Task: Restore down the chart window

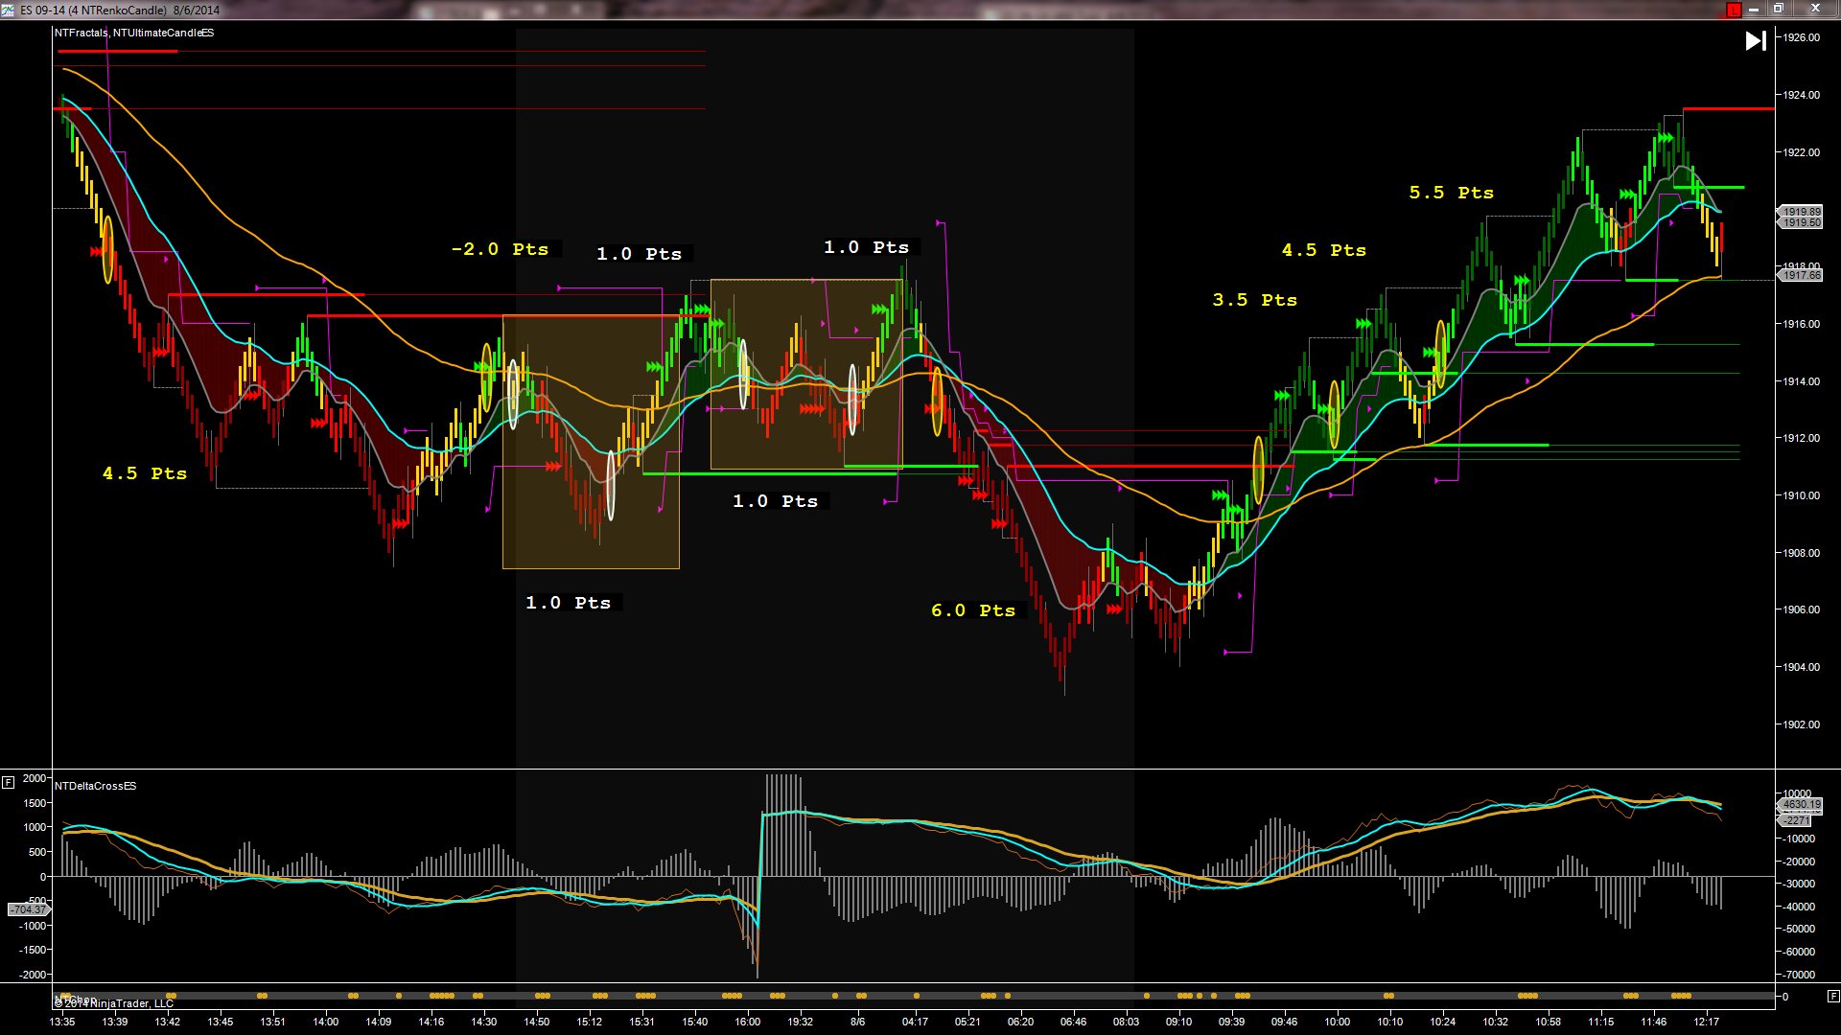Action: coord(1778,10)
